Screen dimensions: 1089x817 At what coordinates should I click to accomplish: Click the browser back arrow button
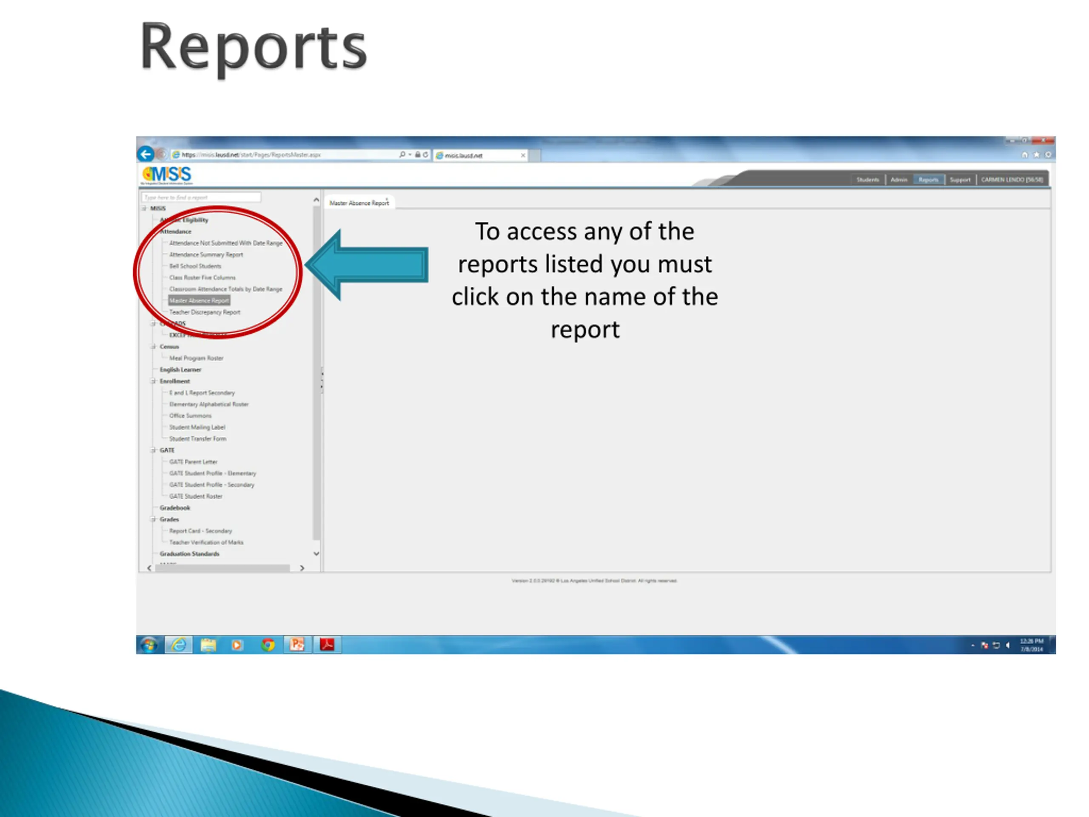[146, 154]
